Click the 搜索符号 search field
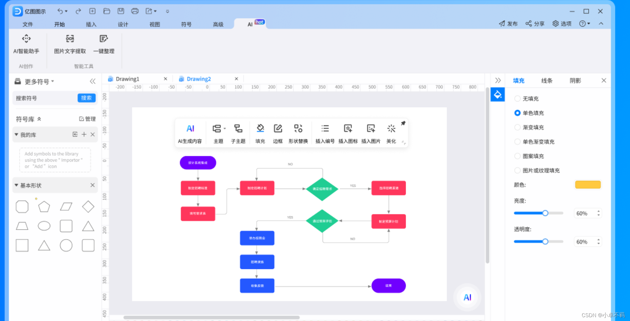The width and height of the screenshot is (630, 321). pos(45,98)
